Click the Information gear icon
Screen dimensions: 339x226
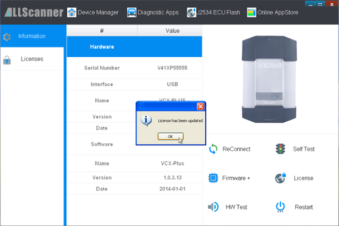(x=7, y=37)
